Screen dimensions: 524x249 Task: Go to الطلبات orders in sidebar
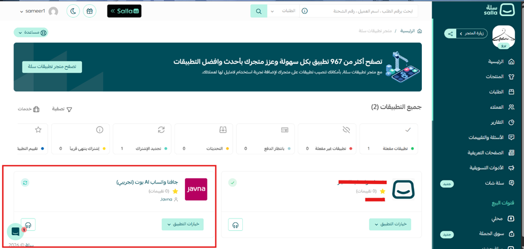click(x=501, y=92)
